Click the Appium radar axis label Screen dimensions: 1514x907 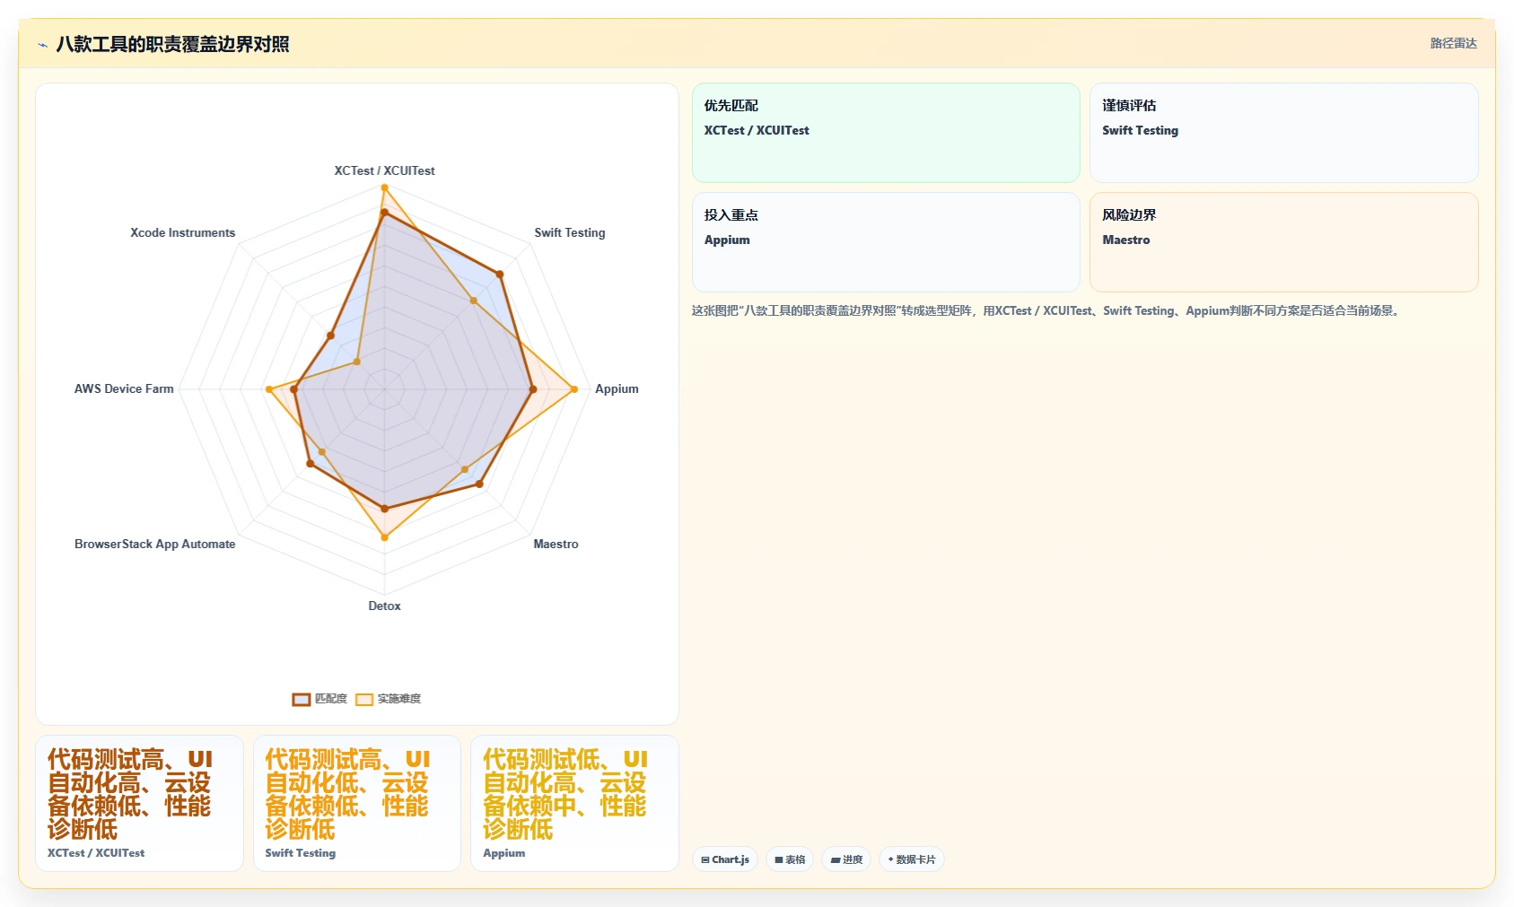[617, 388]
